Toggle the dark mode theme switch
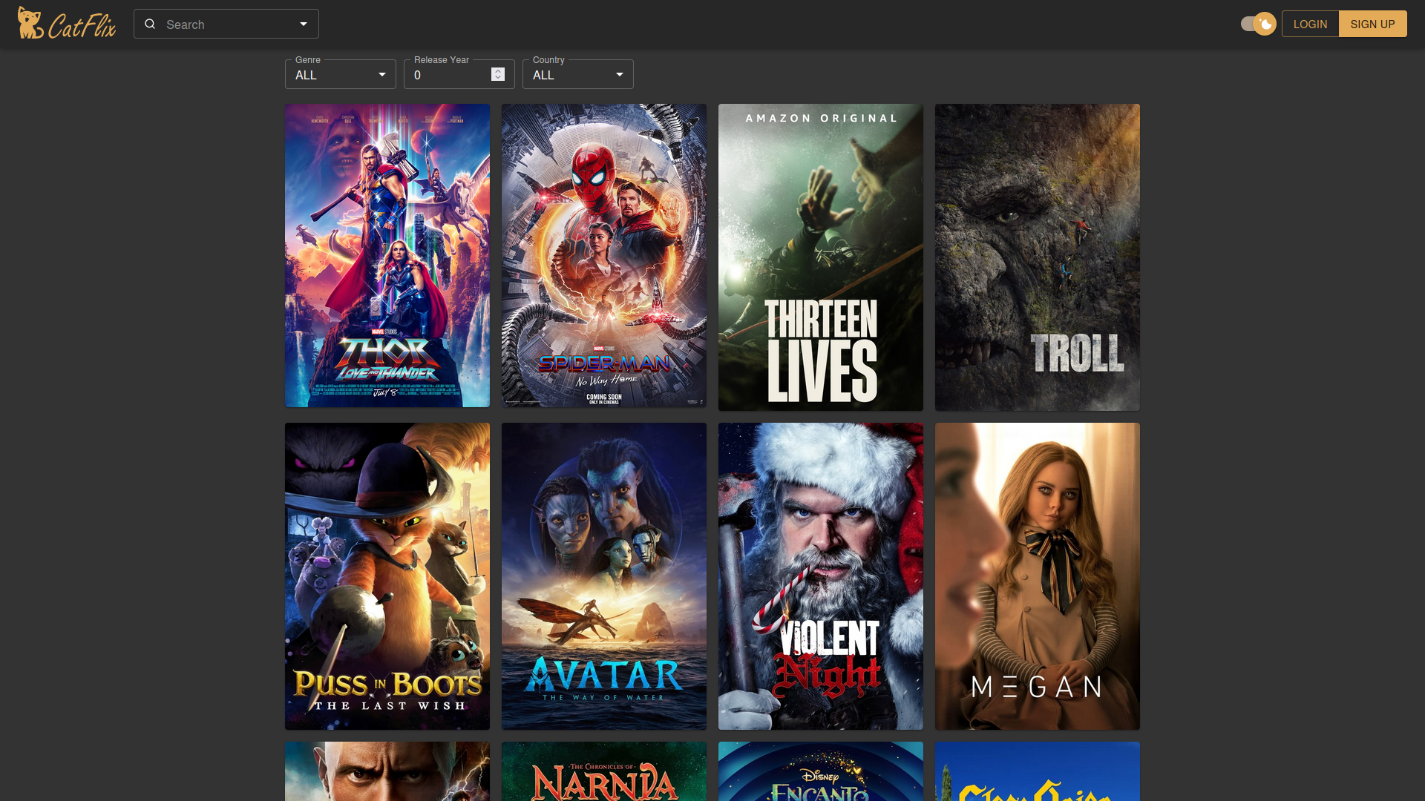The height and width of the screenshot is (801, 1425). pos(1259,24)
